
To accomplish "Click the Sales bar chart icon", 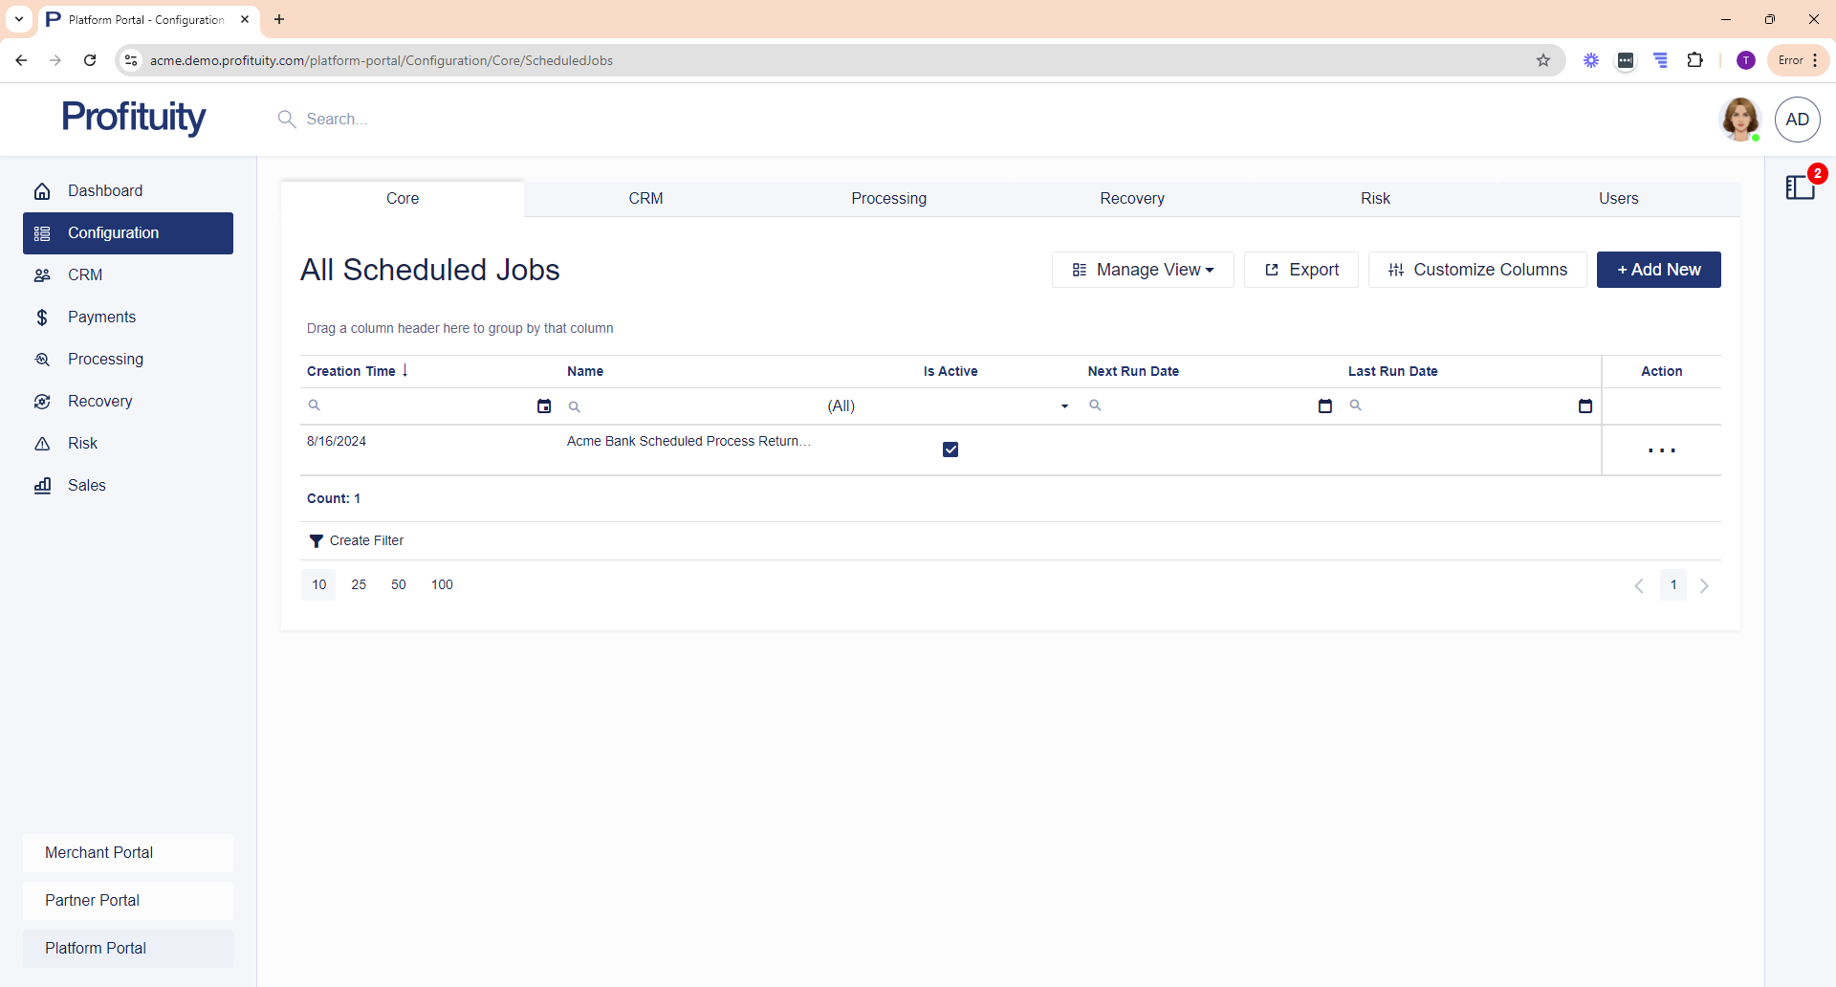I will (x=42, y=486).
